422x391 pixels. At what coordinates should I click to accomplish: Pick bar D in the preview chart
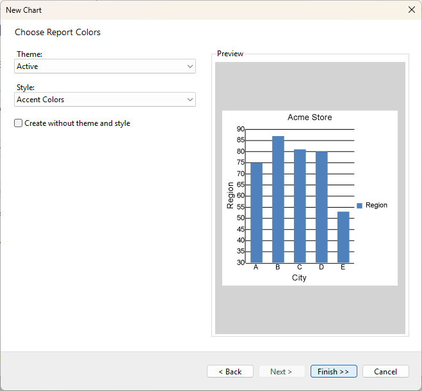[x=321, y=207]
